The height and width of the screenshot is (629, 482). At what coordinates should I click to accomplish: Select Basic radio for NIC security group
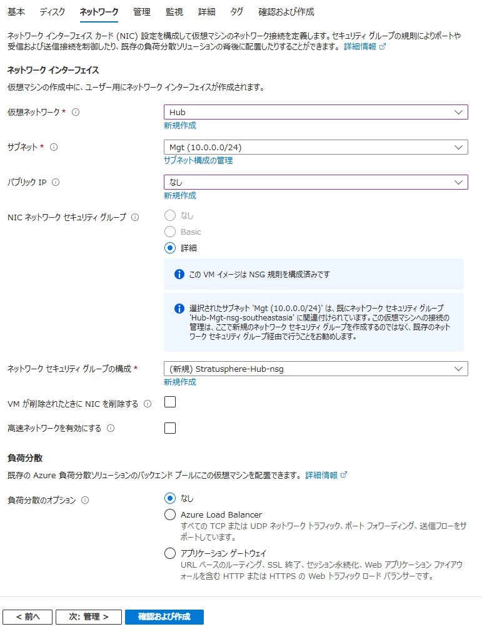[170, 232]
